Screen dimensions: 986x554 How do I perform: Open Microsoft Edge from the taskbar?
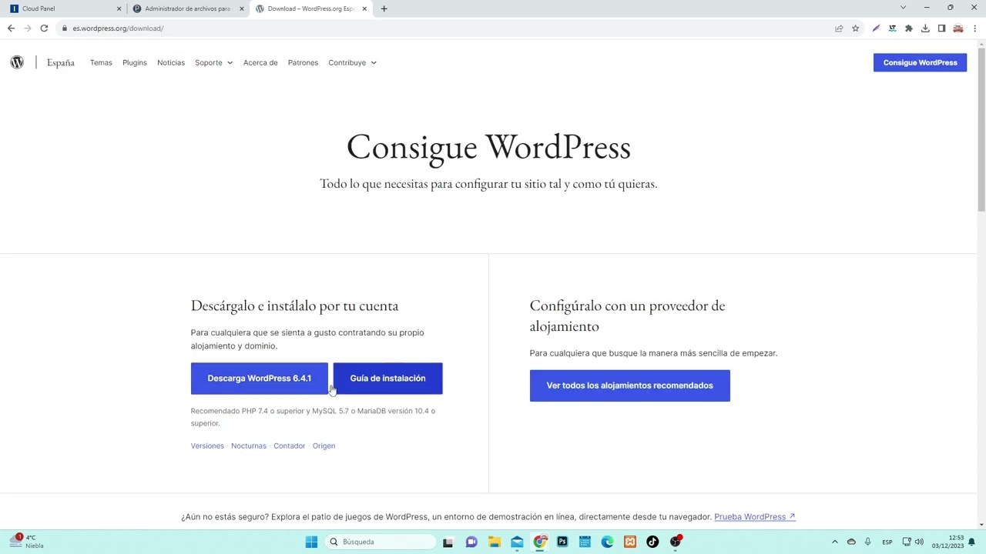[608, 542]
